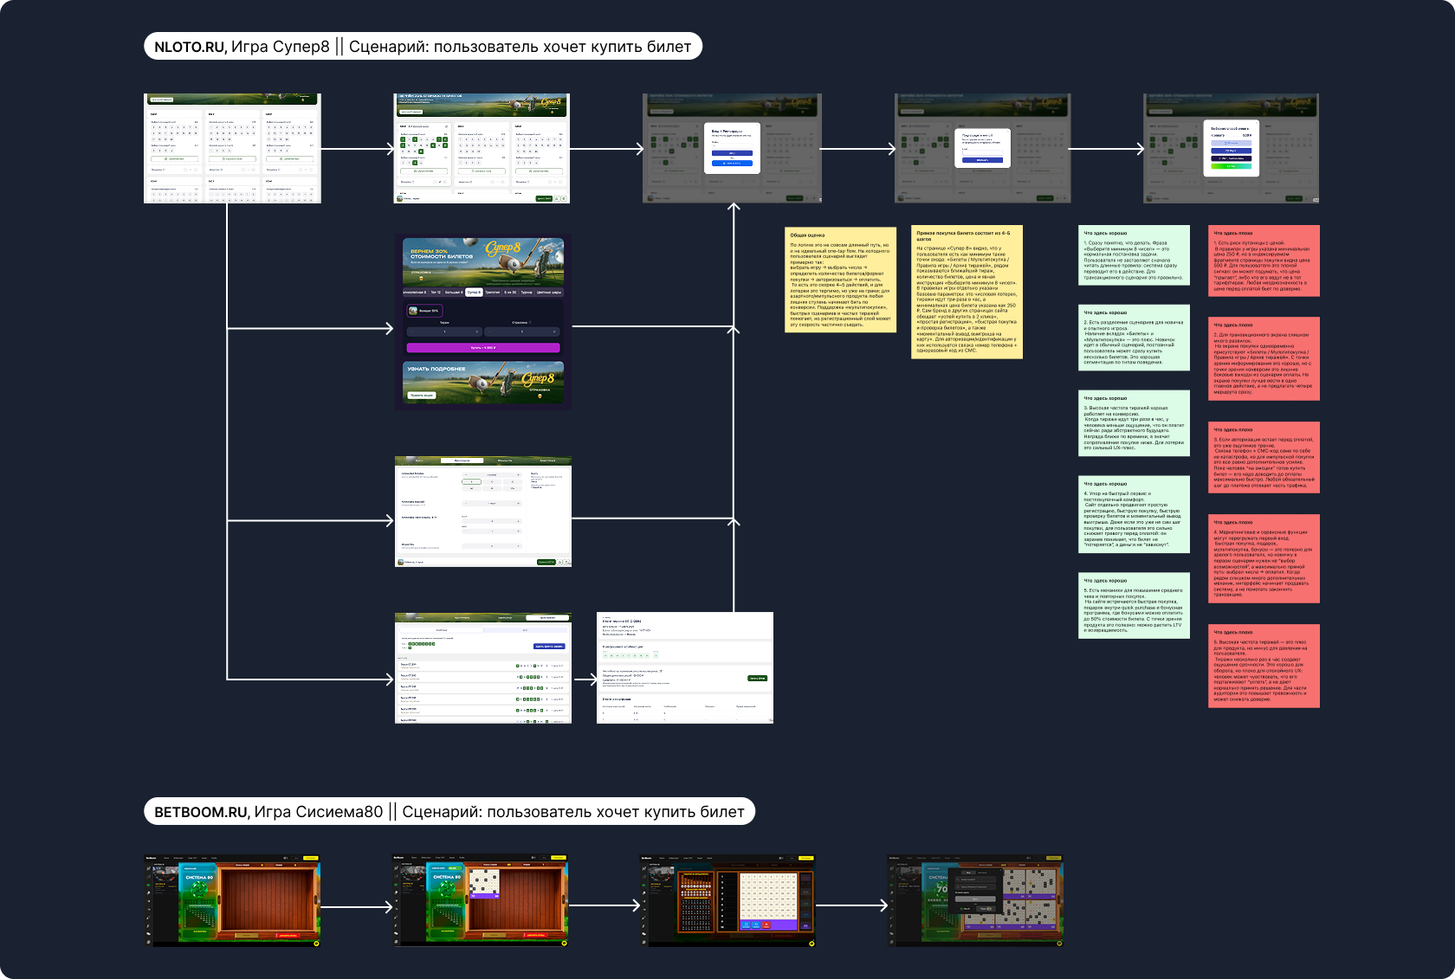The image size is (1455, 979).
Task: Click the Возврат 30% golf ball chip icon
Action: 413,311
